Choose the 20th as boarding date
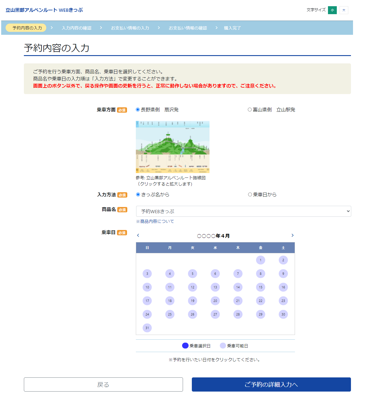376x401 pixels. click(215, 301)
